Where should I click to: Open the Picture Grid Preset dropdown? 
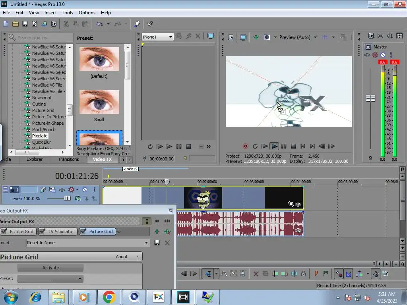pos(50,279)
